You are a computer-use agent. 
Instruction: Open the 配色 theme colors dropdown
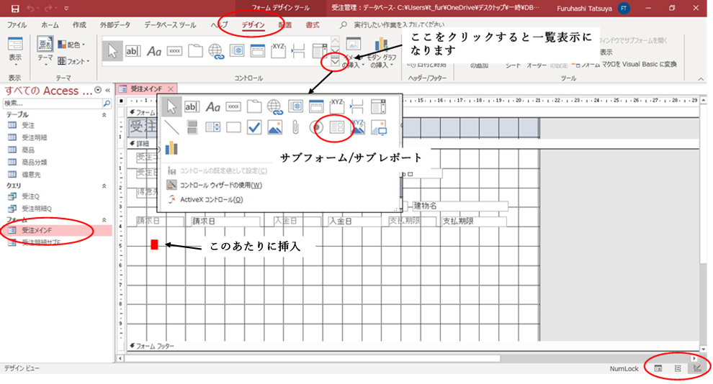pyautogui.click(x=72, y=45)
